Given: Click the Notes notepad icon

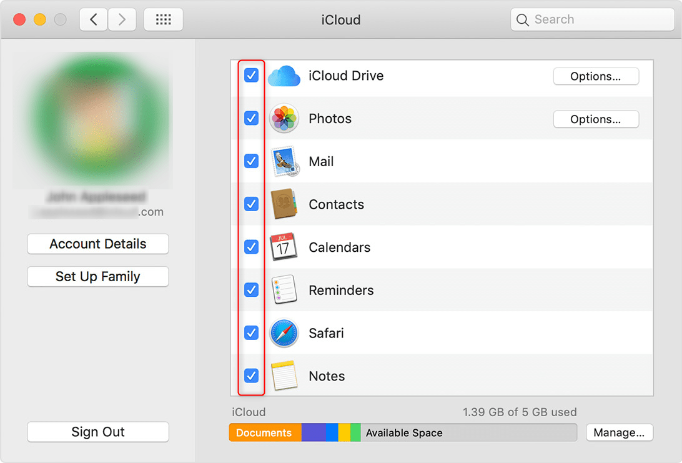Looking at the screenshot, I should [284, 376].
